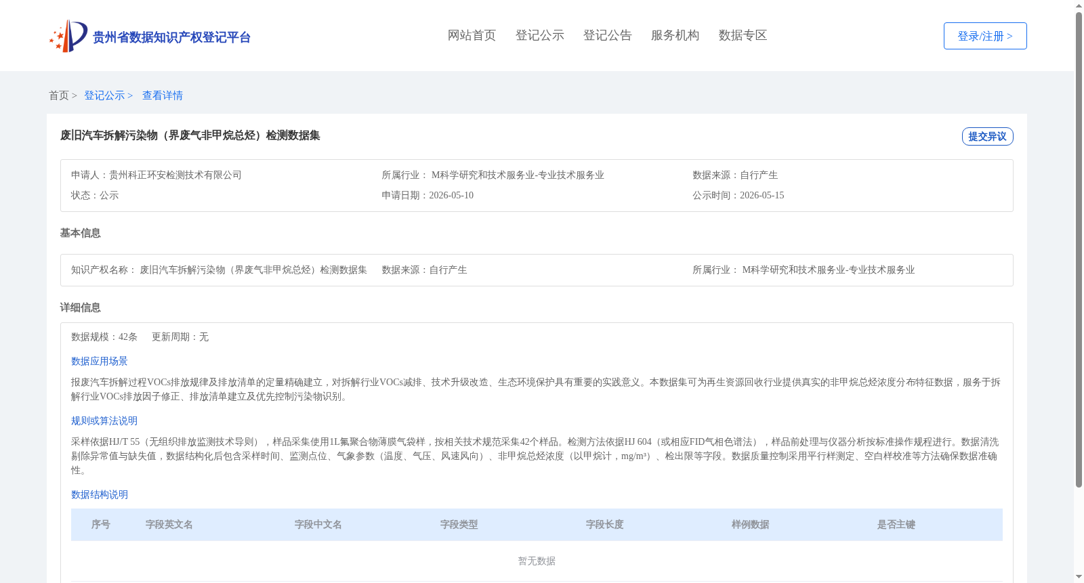This screenshot has height=583, width=1084.
Task: Go to 网站首页 menu item
Action: pos(472,35)
